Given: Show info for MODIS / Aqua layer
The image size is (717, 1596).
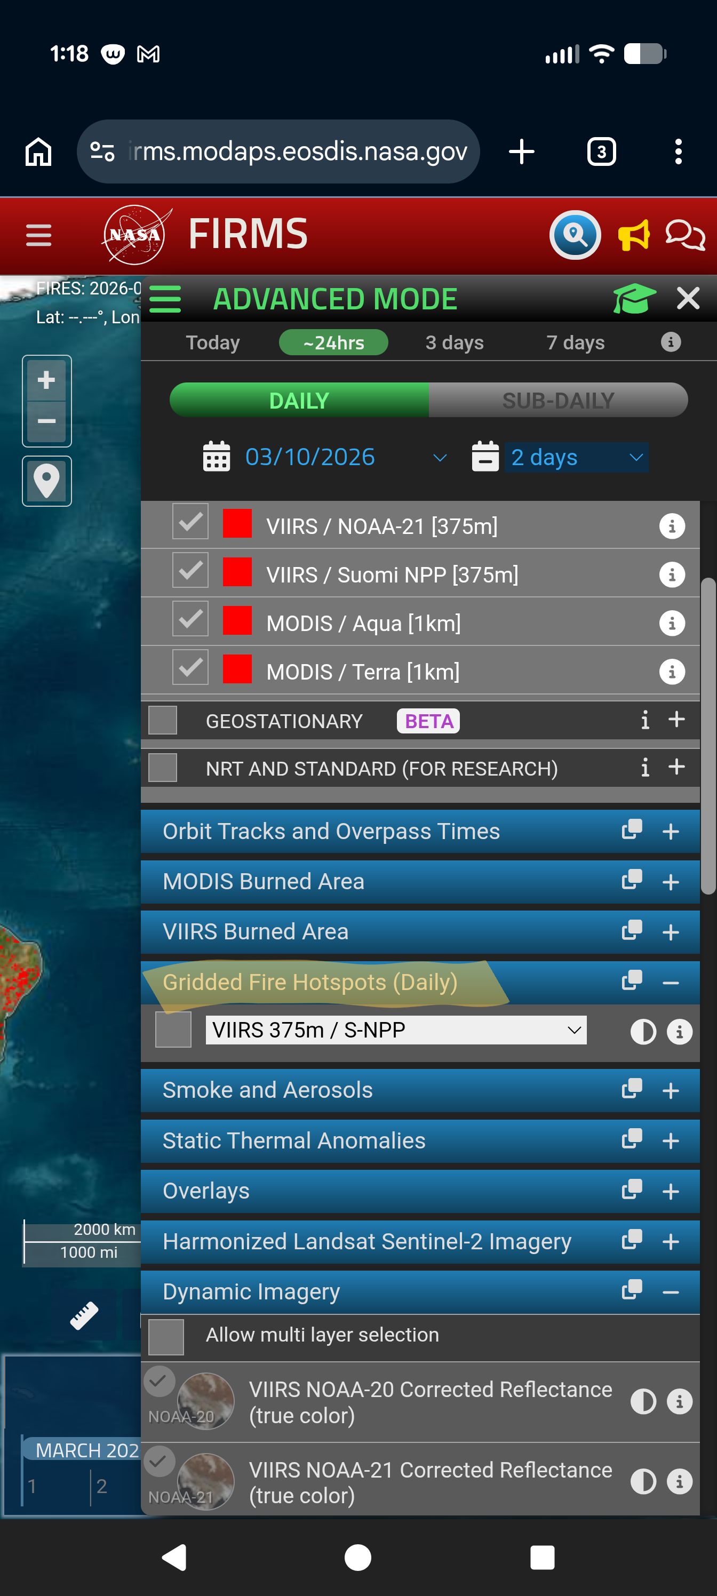Looking at the screenshot, I should coord(672,623).
